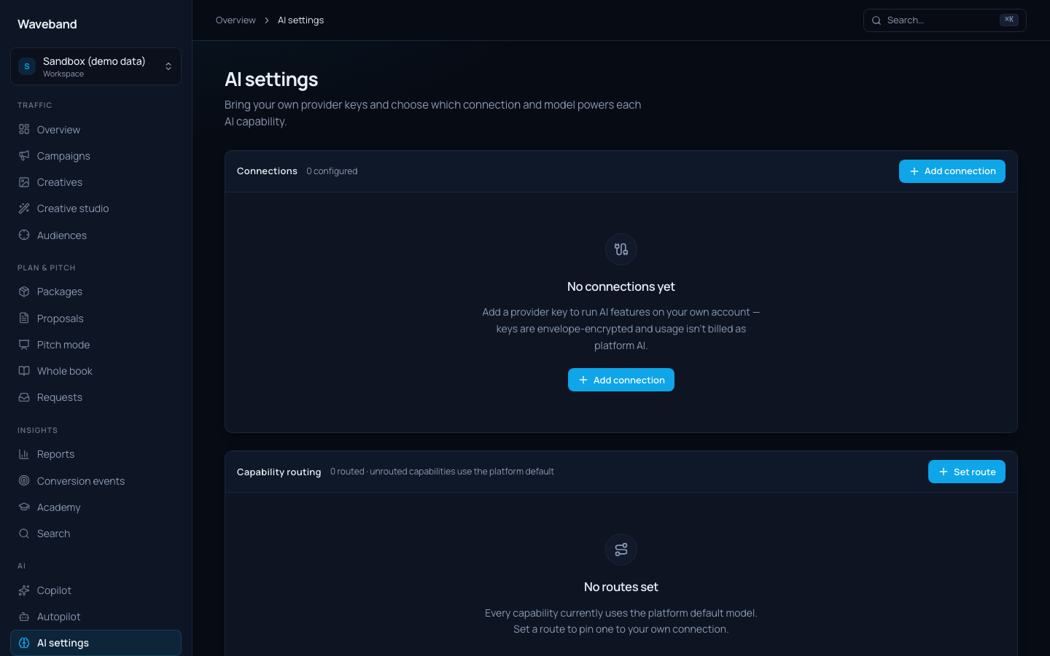Image resolution: width=1050 pixels, height=656 pixels.
Task: Click the Waveband logo text
Action: tap(47, 24)
